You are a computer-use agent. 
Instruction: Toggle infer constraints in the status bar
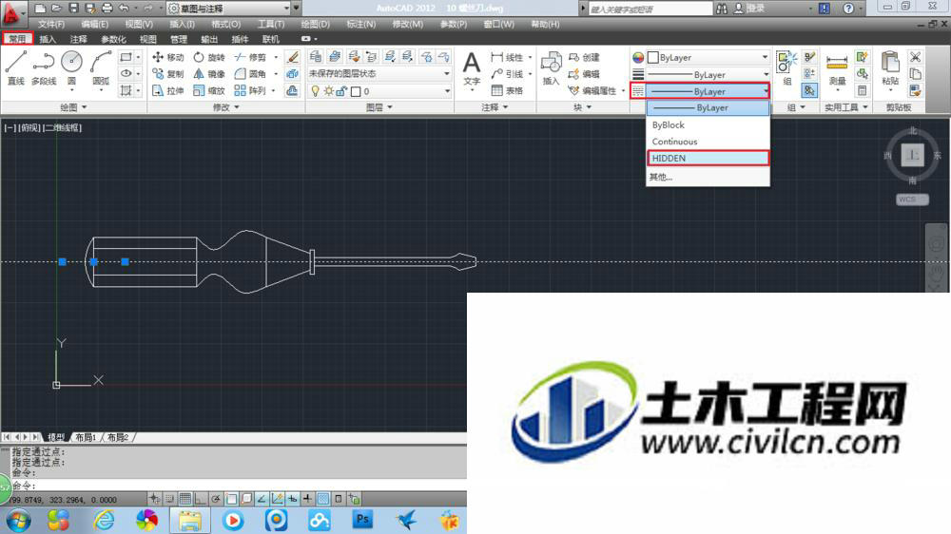tap(155, 499)
